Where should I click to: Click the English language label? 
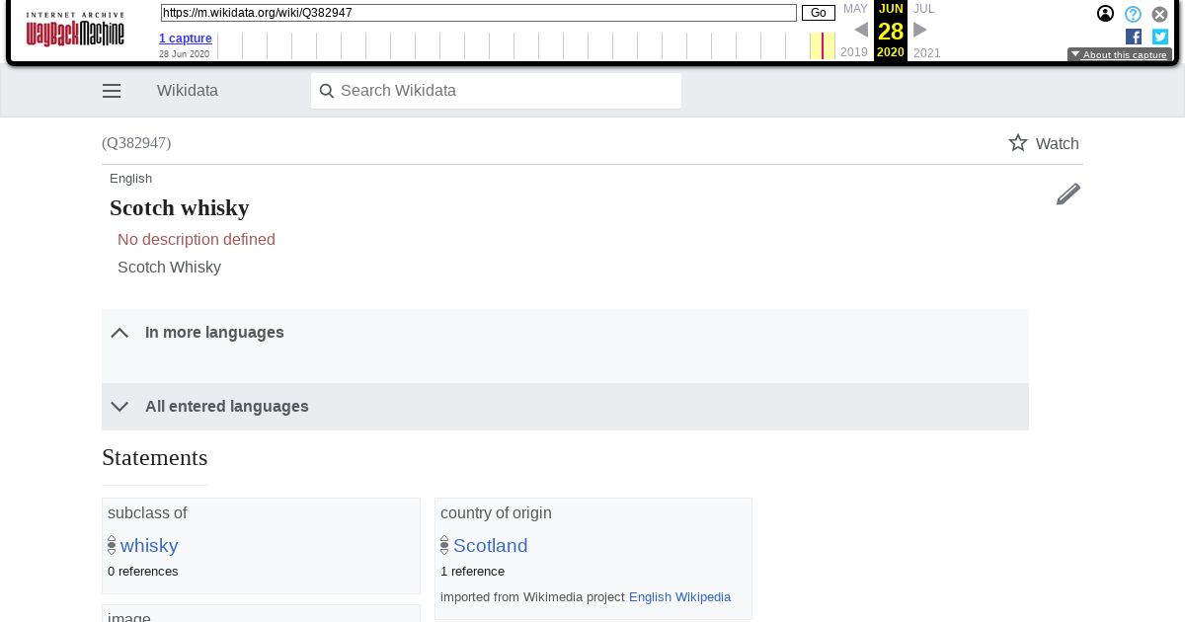point(130,179)
